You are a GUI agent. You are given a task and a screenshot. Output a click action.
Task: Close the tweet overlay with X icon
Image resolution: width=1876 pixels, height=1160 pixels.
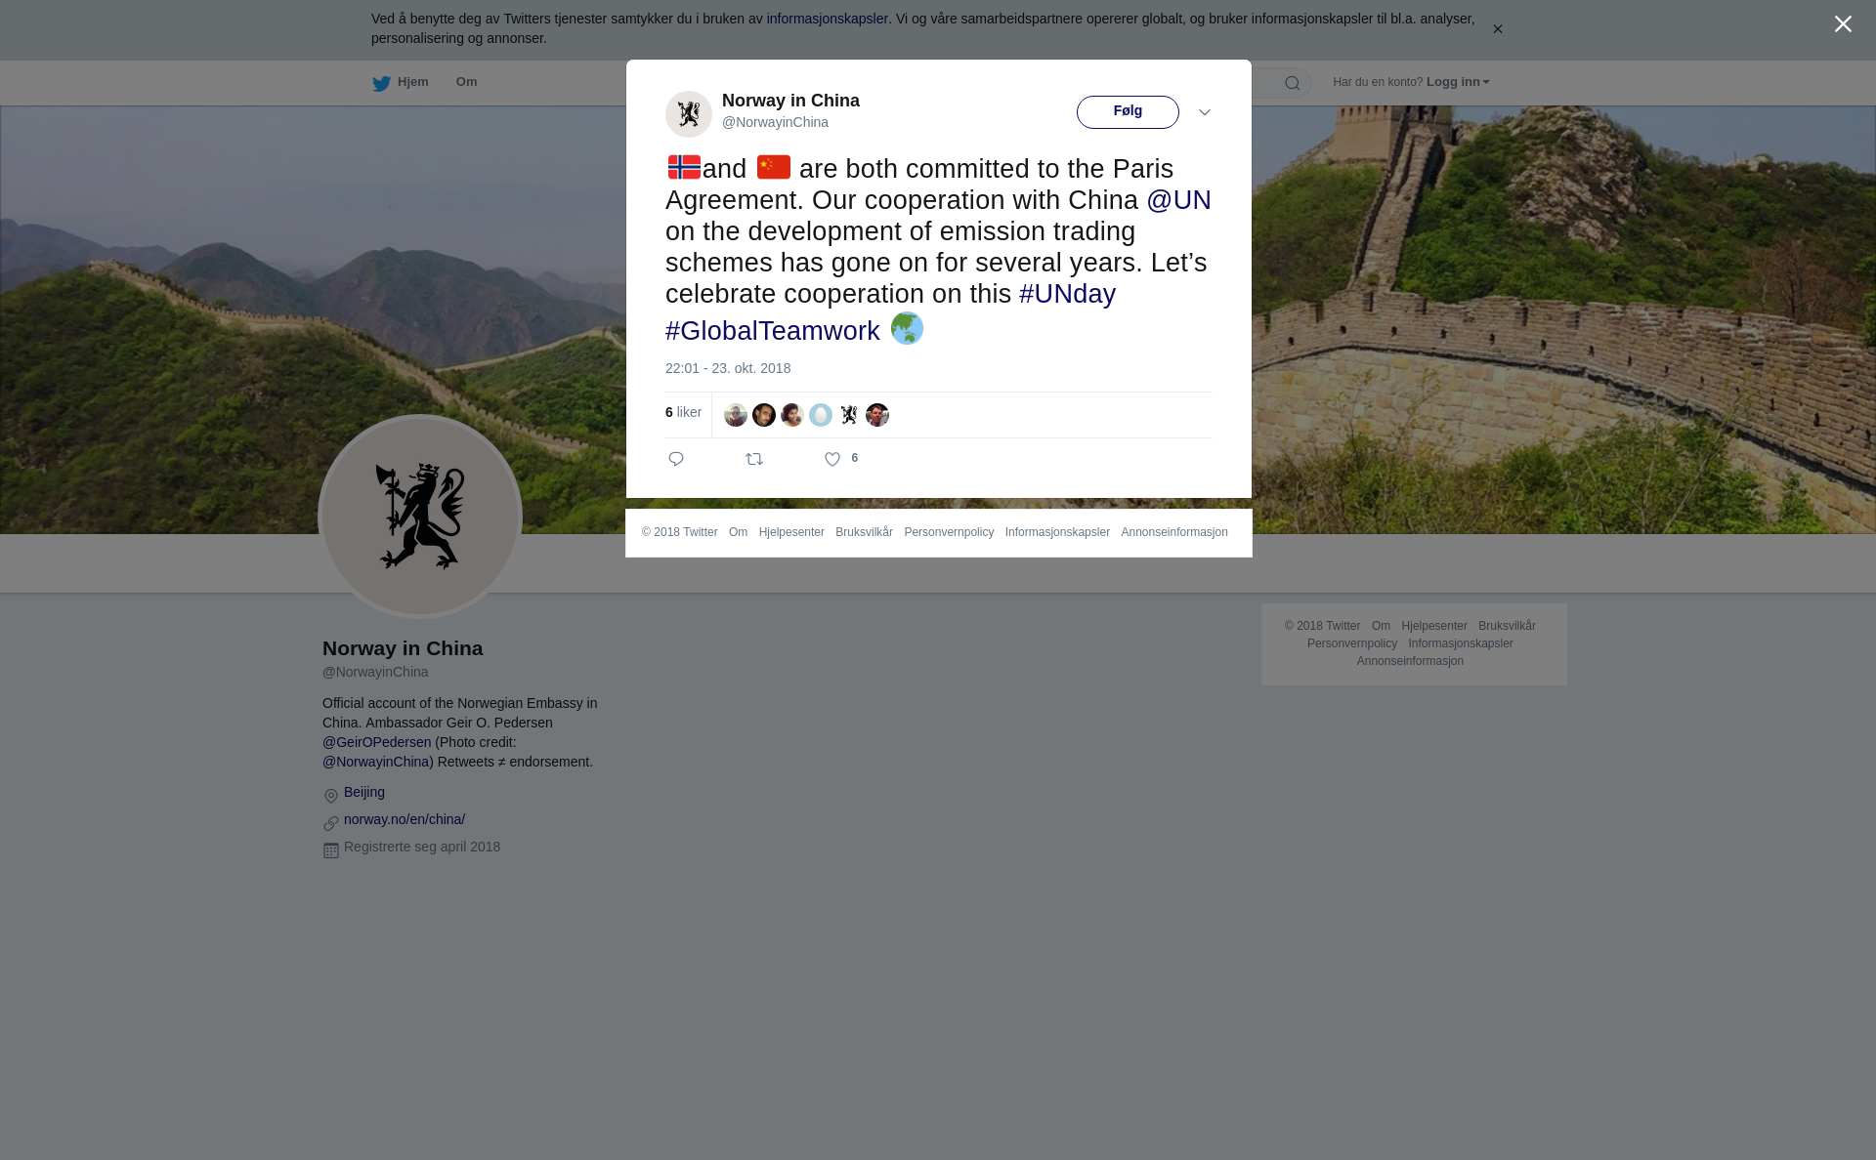click(1843, 24)
